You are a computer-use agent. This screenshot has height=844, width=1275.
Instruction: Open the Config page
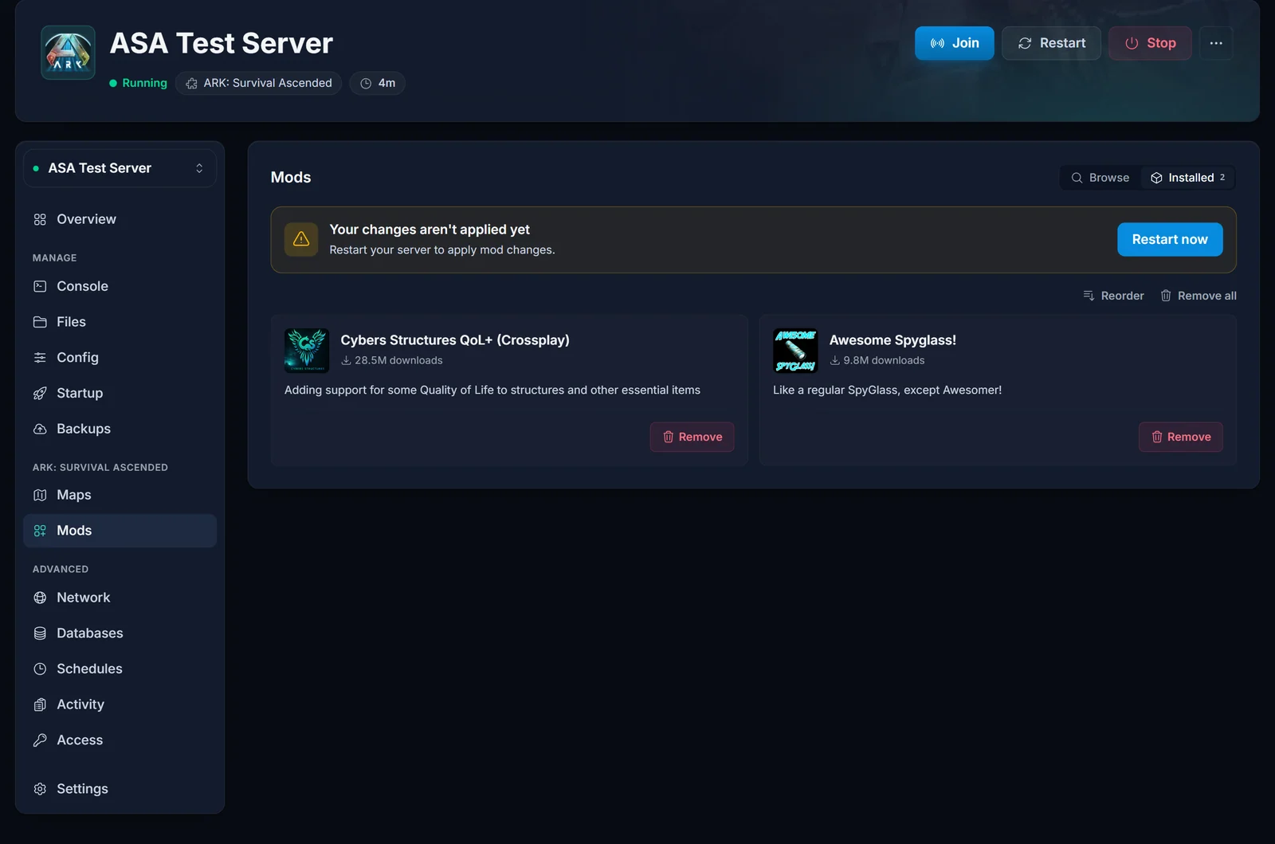[x=120, y=358]
